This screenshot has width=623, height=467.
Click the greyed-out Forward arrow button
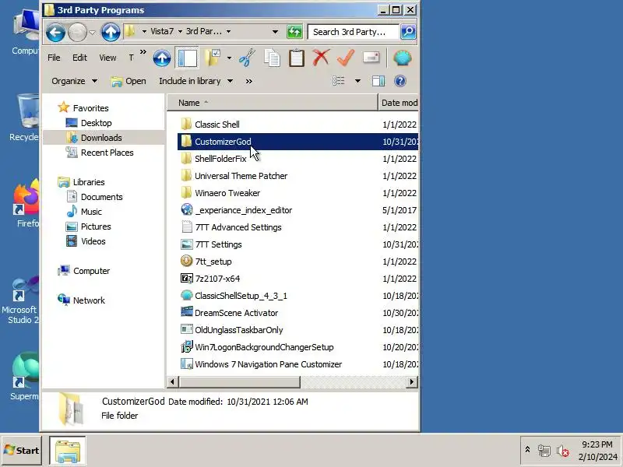coord(77,32)
